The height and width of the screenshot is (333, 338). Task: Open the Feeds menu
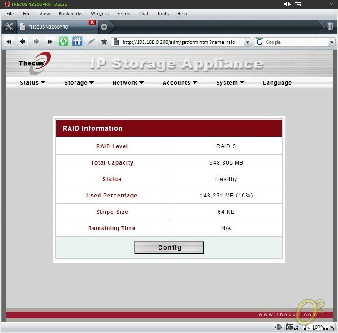click(x=124, y=14)
